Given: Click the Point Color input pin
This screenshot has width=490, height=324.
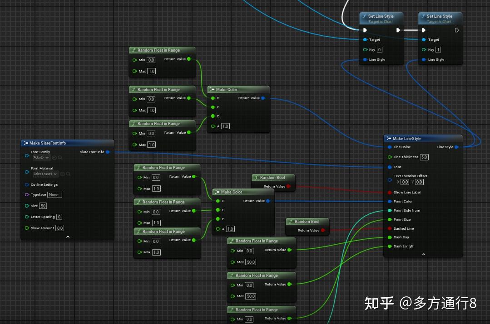Looking at the screenshot, I should 390,202.
